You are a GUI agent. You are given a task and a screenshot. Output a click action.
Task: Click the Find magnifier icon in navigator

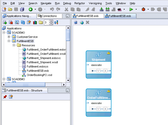coord(17,22)
